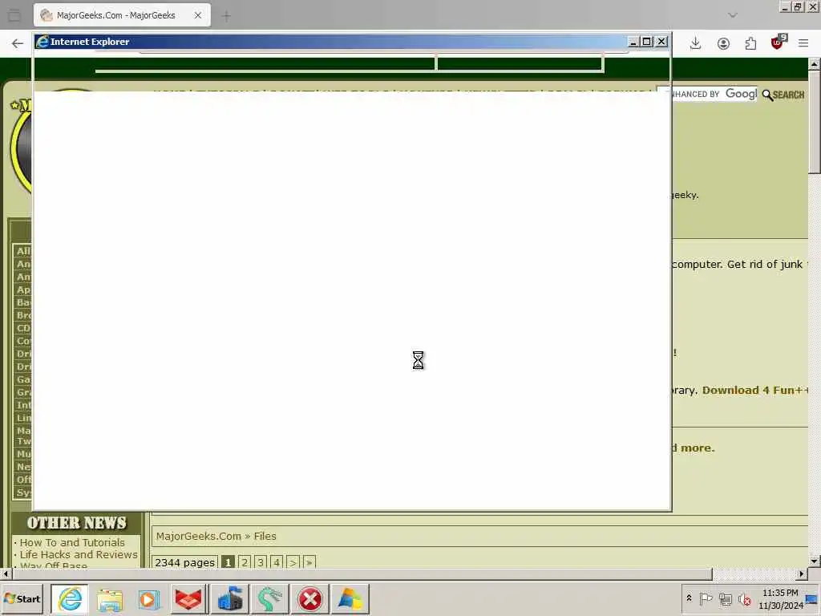
Task: Click the vertical scrollbar down arrow
Action: click(x=815, y=561)
